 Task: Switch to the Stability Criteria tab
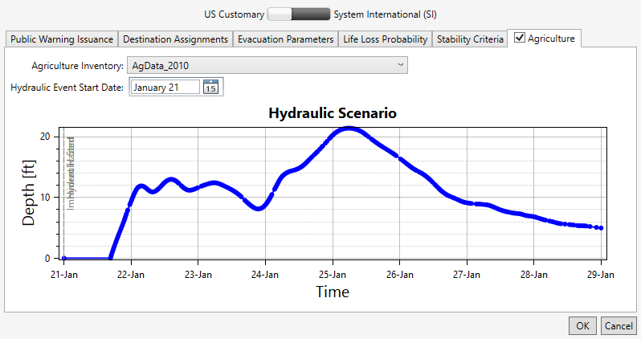pos(470,39)
